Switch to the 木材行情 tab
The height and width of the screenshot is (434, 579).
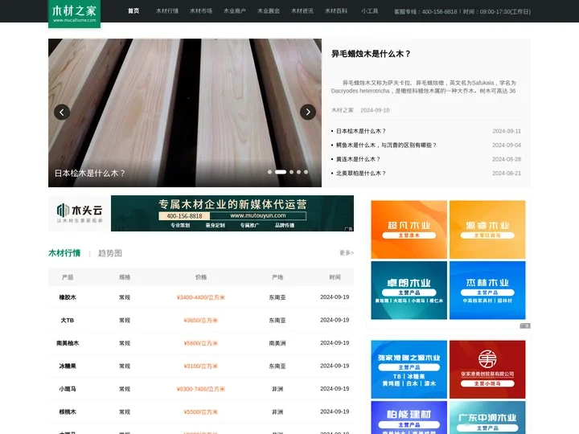pyautogui.click(x=64, y=253)
